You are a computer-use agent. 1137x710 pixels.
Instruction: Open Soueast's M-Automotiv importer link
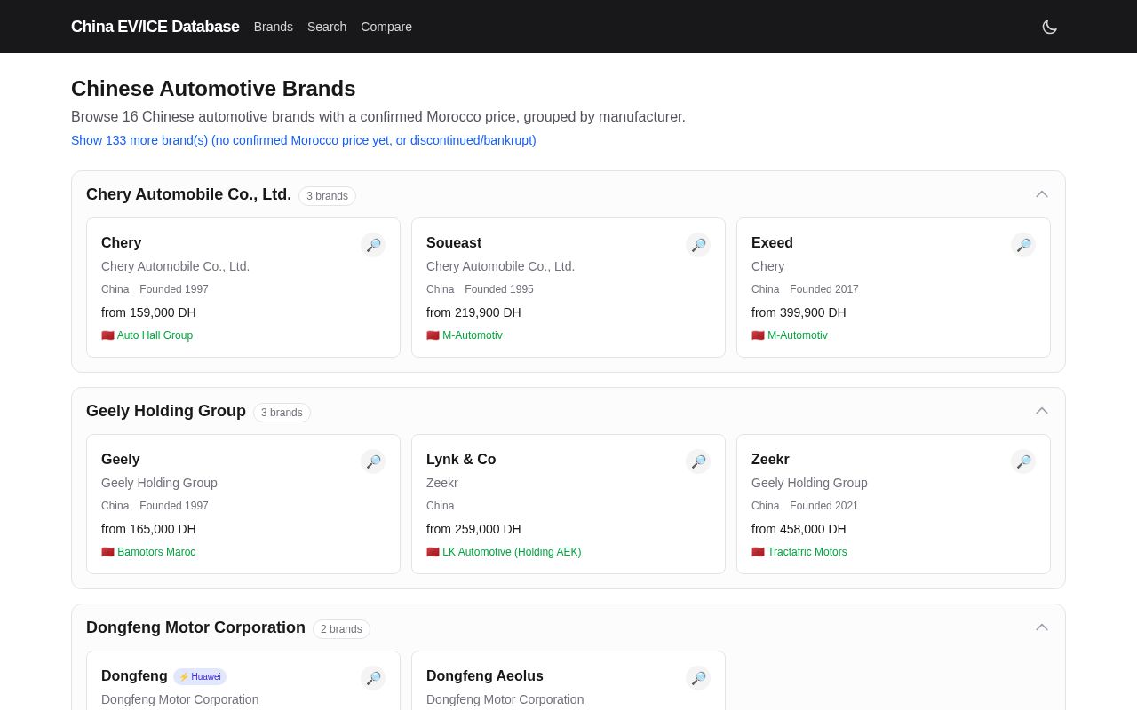click(x=465, y=335)
